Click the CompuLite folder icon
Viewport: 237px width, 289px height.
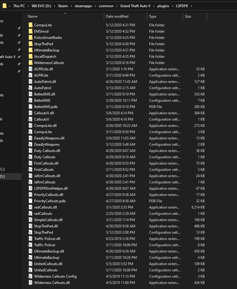coord(31,25)
